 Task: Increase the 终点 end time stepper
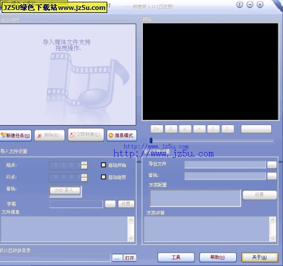(x=84, y=175)
